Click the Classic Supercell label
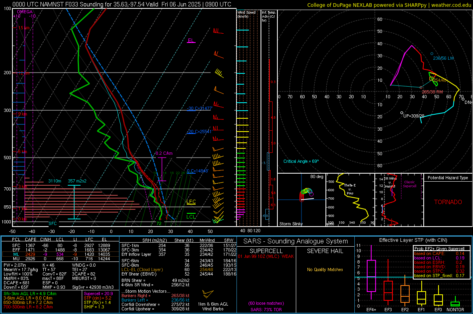The height and width of the screenshot is (314, 473). [x=409, y=184]
